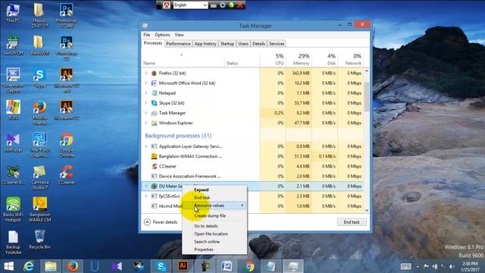Switch to Chrome in taskbar

(249, 266)
